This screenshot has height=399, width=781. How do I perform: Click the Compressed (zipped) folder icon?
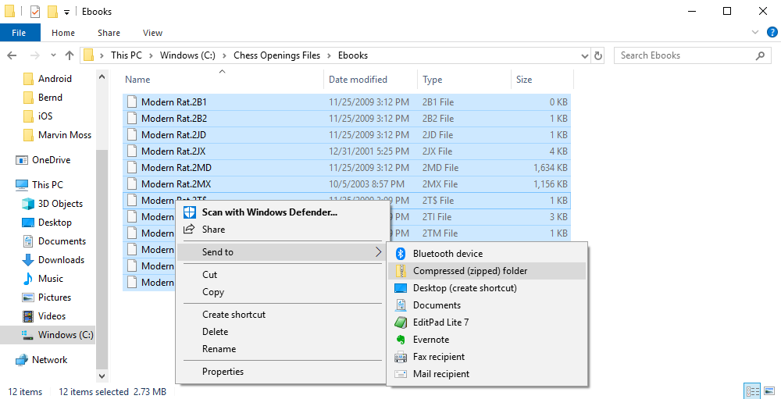pos(401,271)
